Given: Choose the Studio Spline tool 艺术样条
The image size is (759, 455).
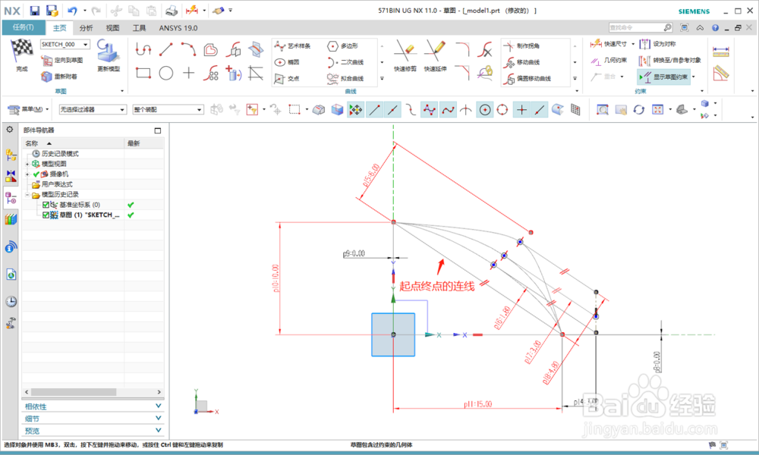Looking at the screenshot, I should [x=292, y=46].
